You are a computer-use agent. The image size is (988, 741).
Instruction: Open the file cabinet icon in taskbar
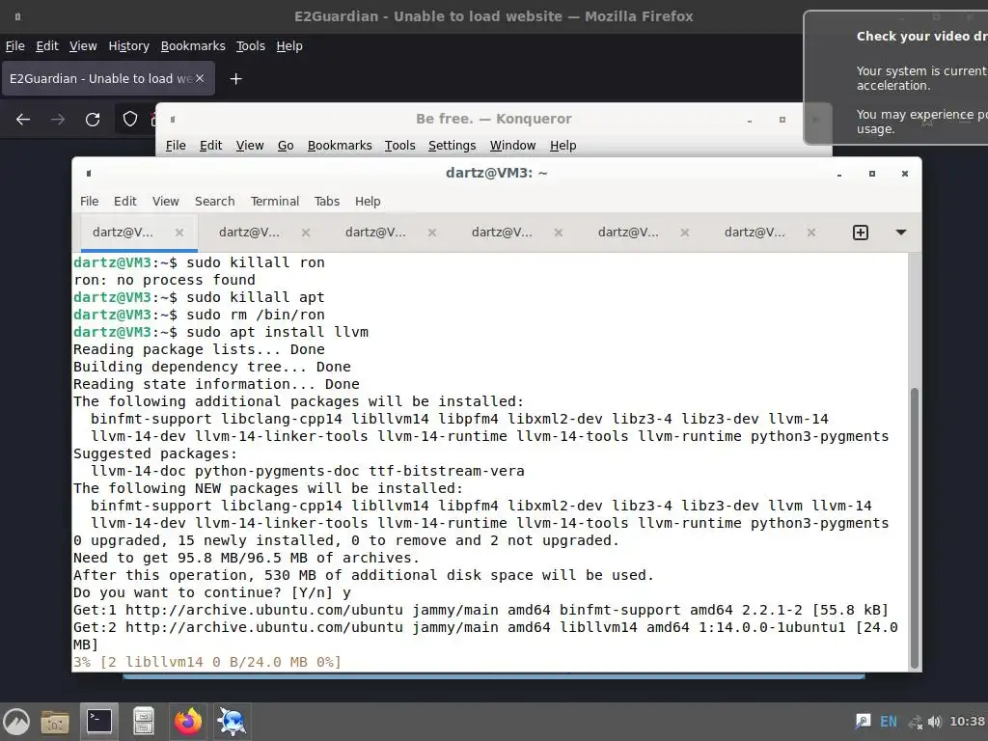pos(144,722)
